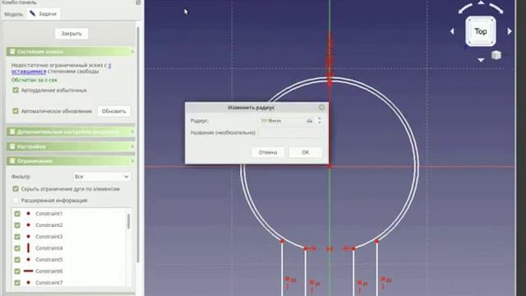Click Отмена in the radius dialog

tap(268, 152)
